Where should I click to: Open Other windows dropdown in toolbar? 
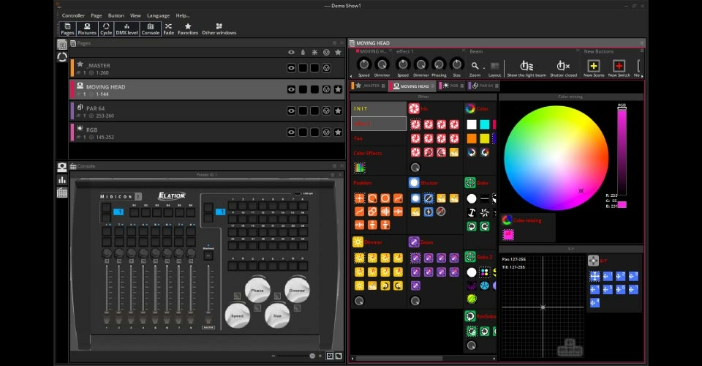click(219, 29)
